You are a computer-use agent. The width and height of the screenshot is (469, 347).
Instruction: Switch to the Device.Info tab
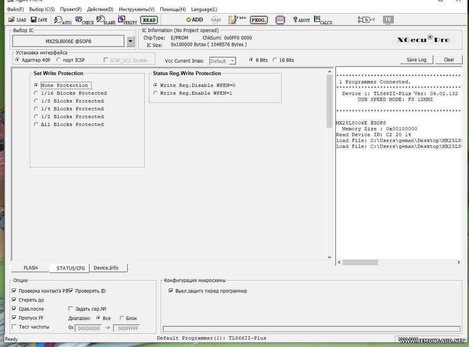106,268
